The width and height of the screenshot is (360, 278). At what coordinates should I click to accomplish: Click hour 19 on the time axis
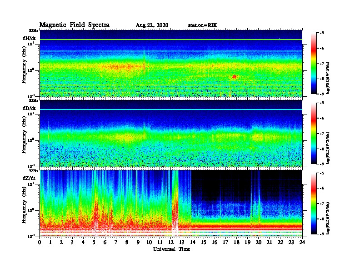coord(247,242)
